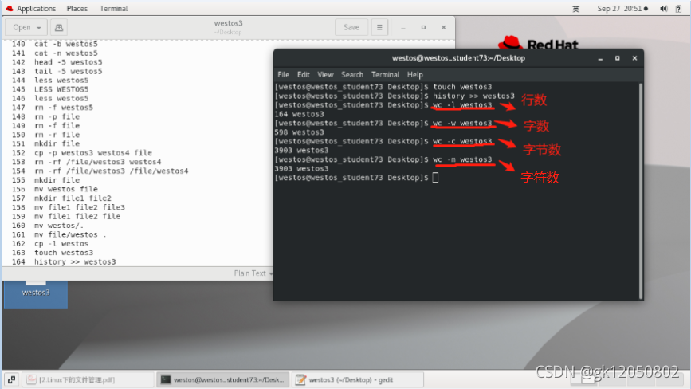Open terminal Edit menu
691x389 pixels.
(303, 74)
